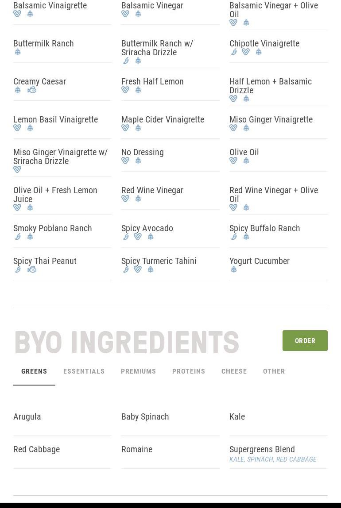Click the wheat icon under Buttermilk Ranch
The width and height of the screenshot is (341, 508).
pos(18,52)
